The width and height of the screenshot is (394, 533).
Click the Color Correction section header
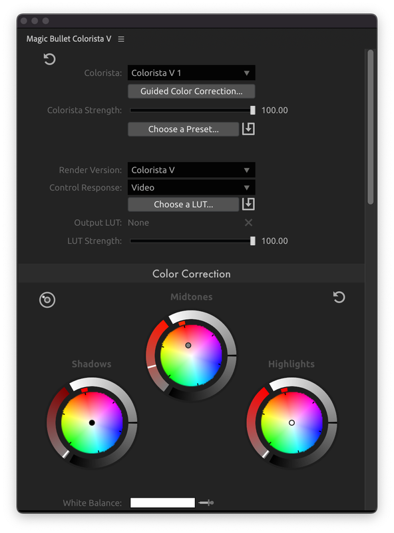pos(191,274)
